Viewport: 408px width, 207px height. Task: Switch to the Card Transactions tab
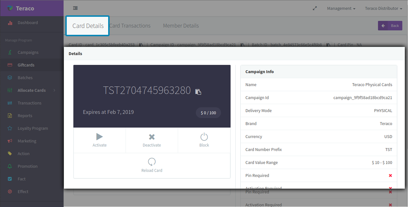tap(130, 26)
